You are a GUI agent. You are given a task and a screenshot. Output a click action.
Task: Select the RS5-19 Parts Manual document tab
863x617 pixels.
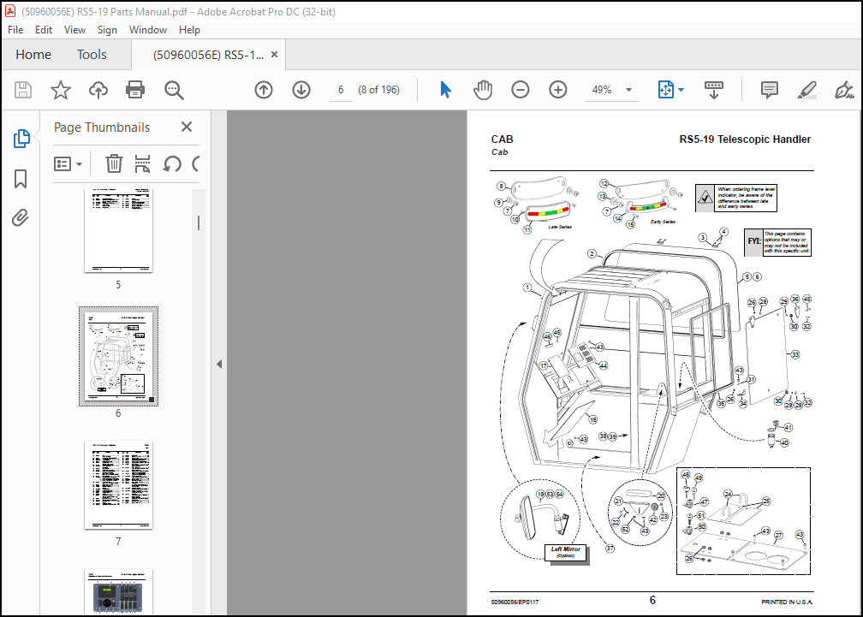208,55
